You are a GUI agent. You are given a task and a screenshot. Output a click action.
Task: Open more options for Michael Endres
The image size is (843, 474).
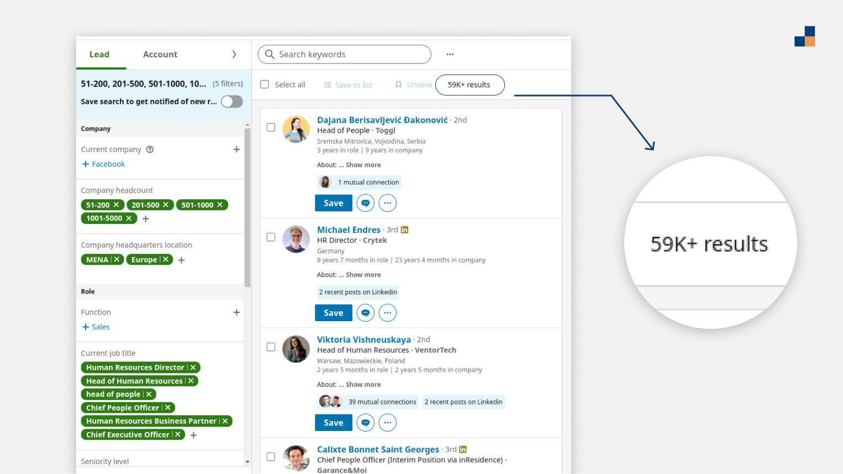pyautogui.click(x=387, y=313)
